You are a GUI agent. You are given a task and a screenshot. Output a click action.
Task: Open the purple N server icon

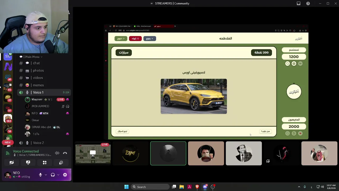point(8,67)
